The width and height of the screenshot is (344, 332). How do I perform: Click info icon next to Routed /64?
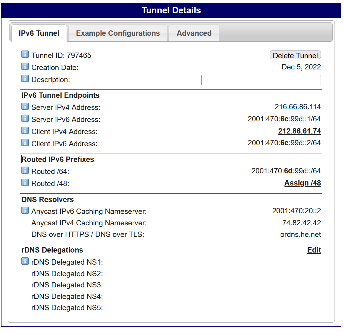pos(25,170)
